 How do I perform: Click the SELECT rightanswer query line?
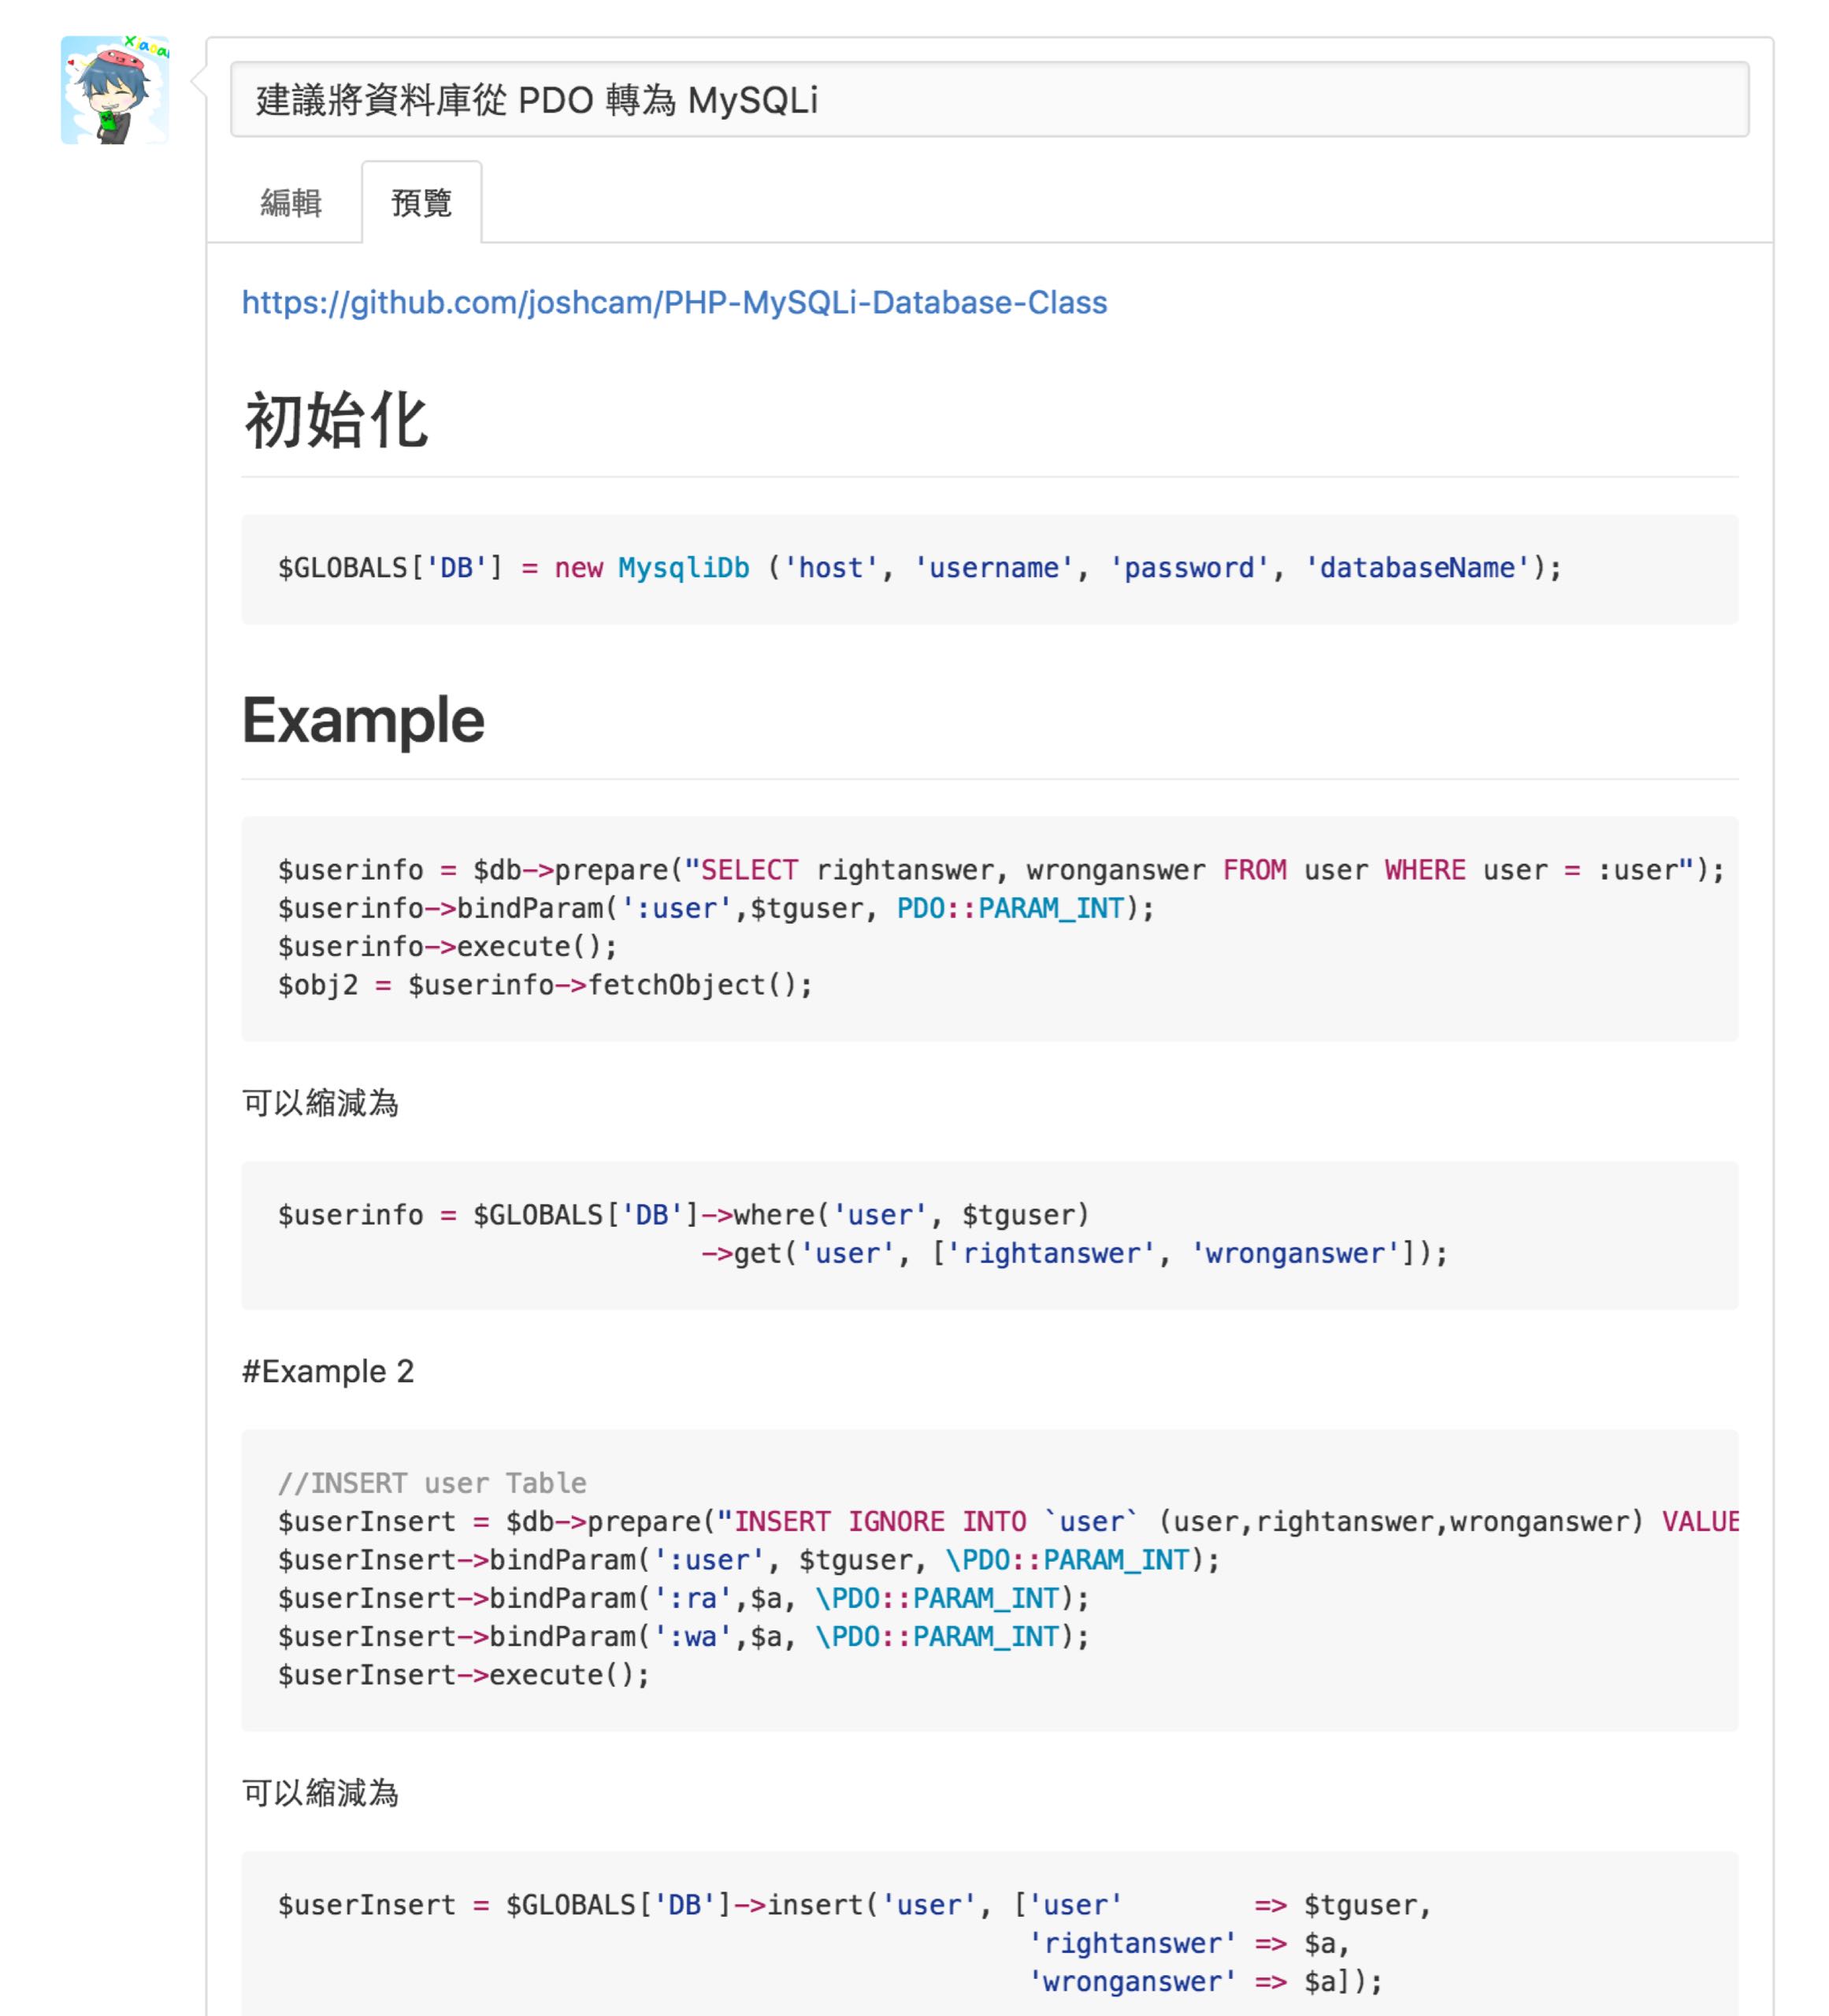point(1000,870)
